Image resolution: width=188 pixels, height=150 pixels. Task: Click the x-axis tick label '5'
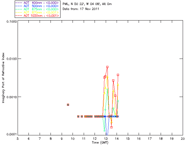(18, 139)
